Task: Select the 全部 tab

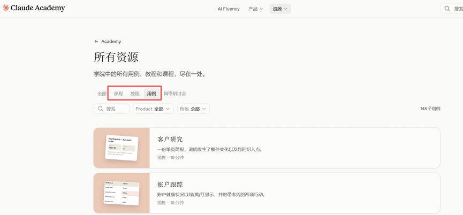Action: click(102, 94)
